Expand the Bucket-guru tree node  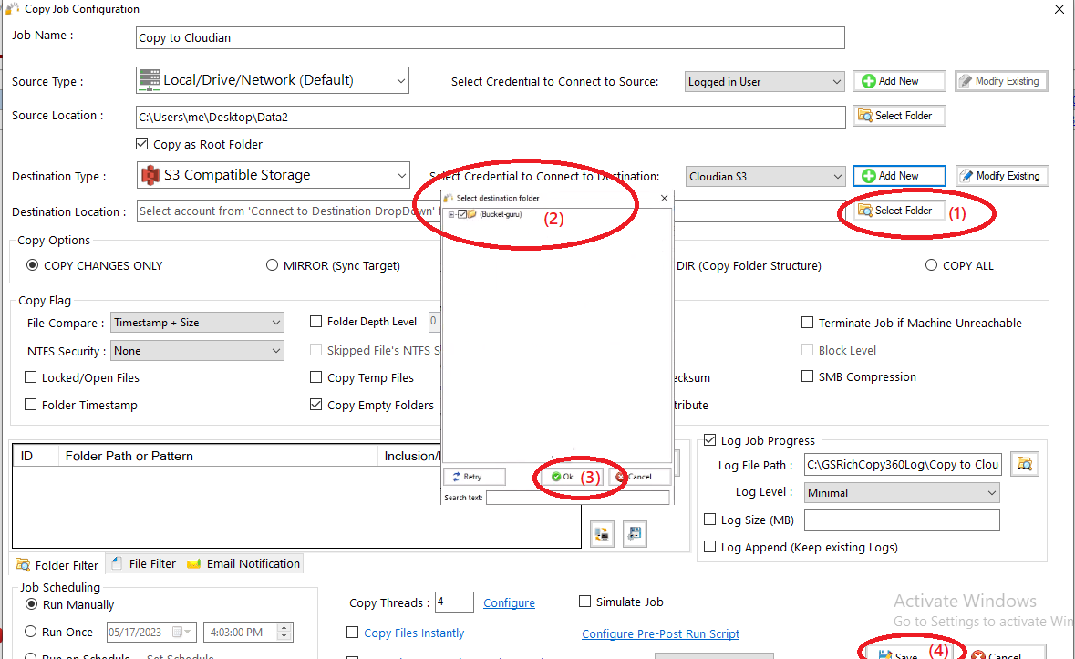(450, 214)
